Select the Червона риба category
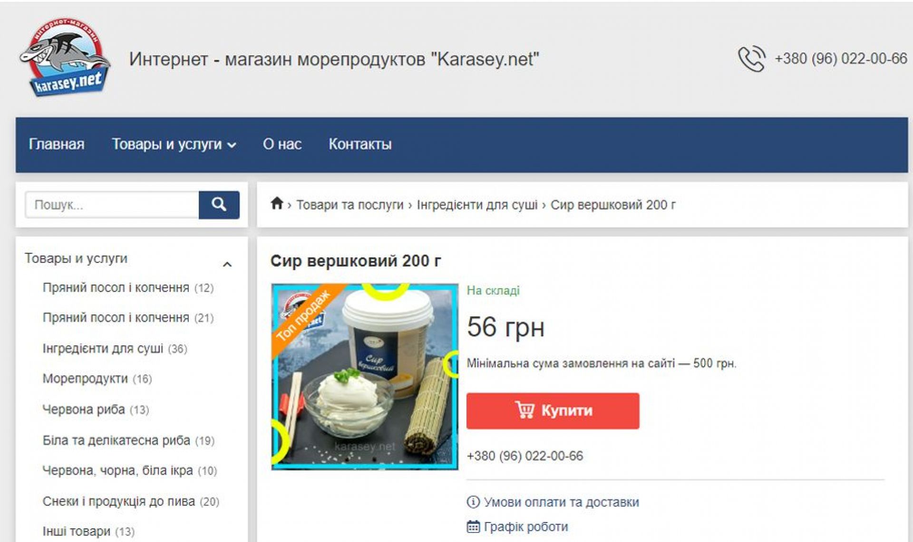The image size is (913, 542). pos(84,409)
